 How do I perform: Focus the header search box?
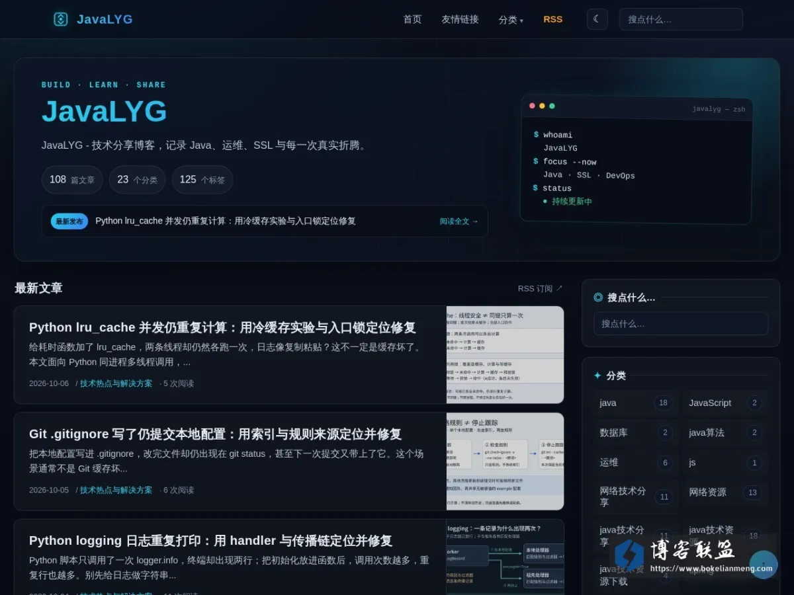tap(681, 19)
